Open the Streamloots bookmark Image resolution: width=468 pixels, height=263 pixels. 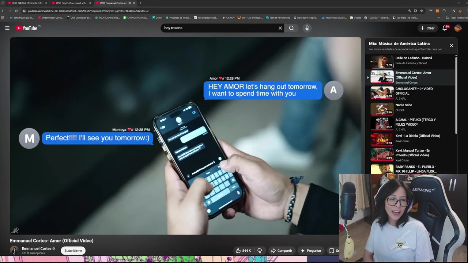(50, 18)
